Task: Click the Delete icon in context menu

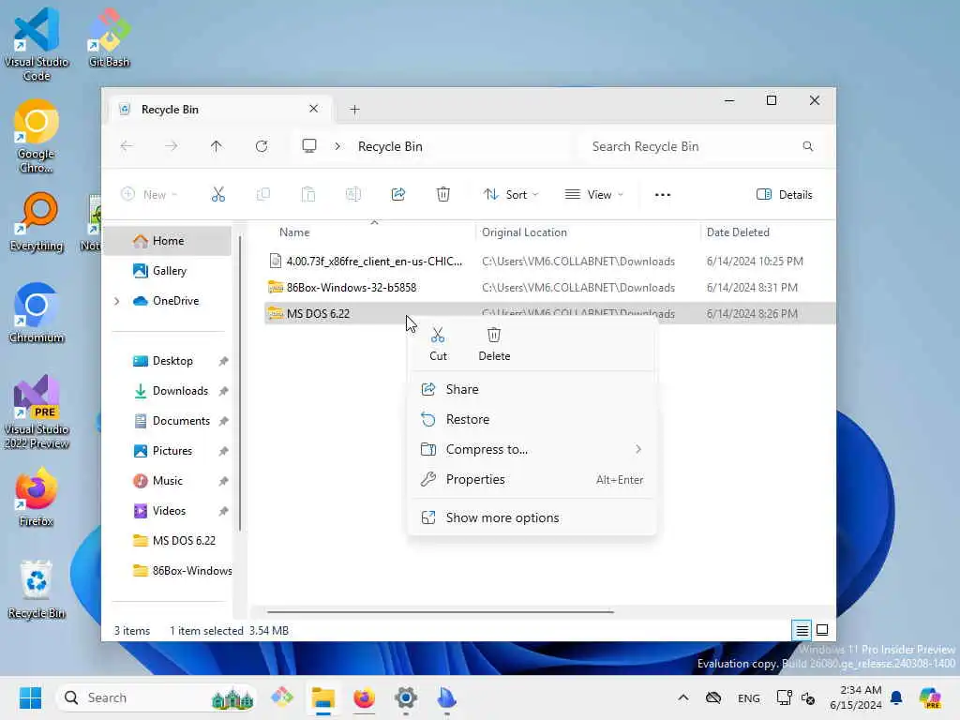Action: coord(494,343)
